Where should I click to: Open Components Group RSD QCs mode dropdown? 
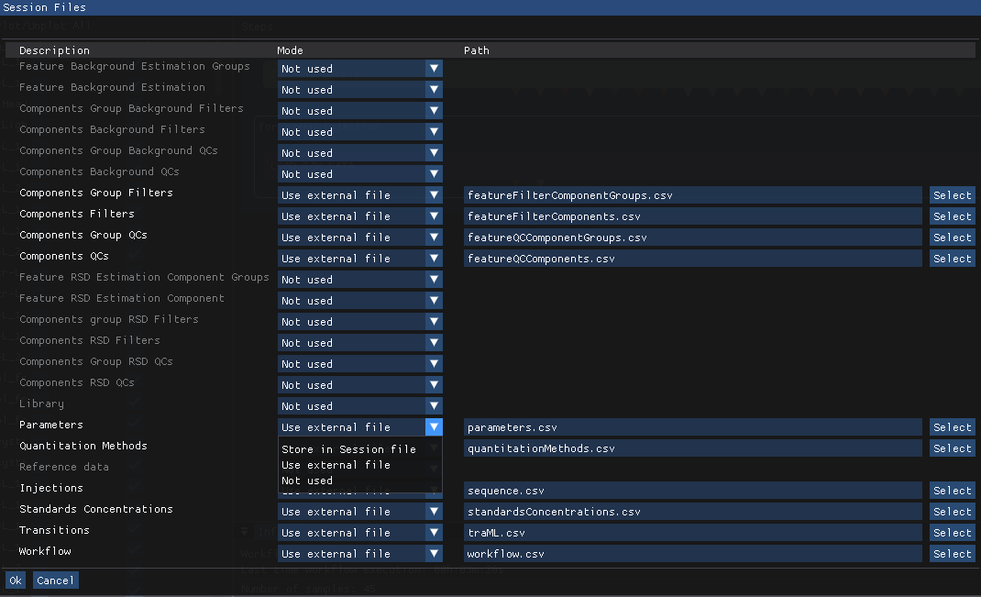359,363
